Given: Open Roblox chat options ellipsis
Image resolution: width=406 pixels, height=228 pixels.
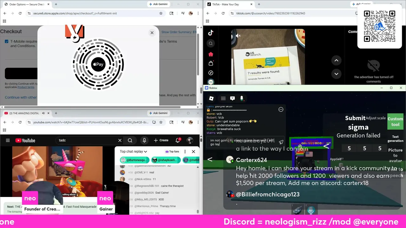Looking at the screenshot, I should (281, 110).
